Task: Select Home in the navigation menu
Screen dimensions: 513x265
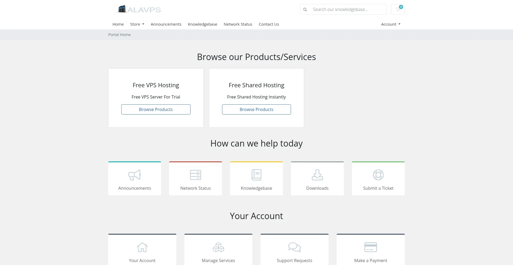Action: tap(118, 24)
